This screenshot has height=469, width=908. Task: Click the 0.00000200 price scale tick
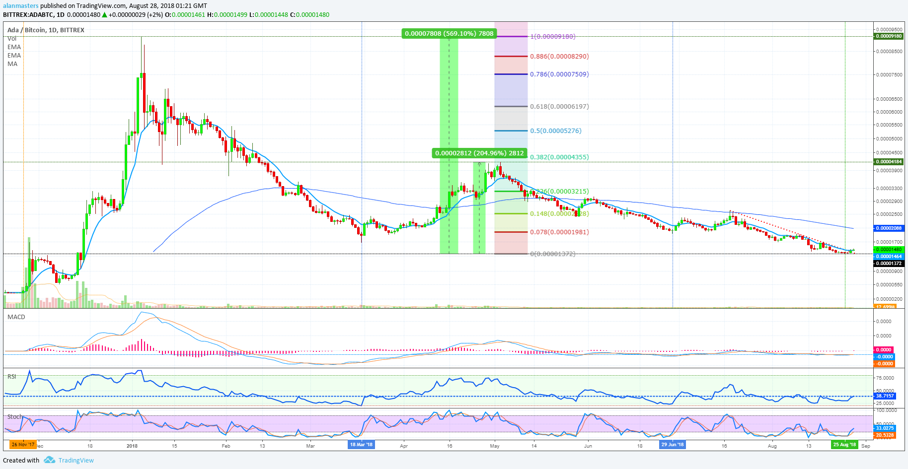pos(889,299)
